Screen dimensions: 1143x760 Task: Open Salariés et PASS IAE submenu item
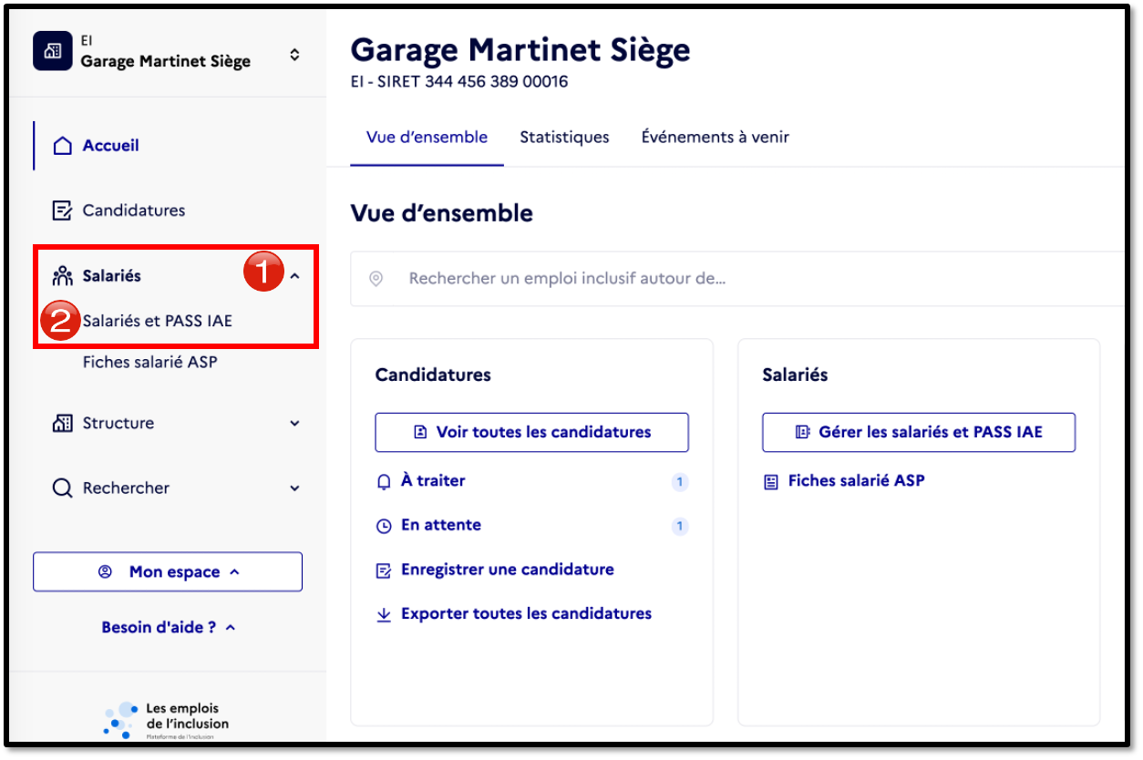pyautogui.click(x=157, y=321)
